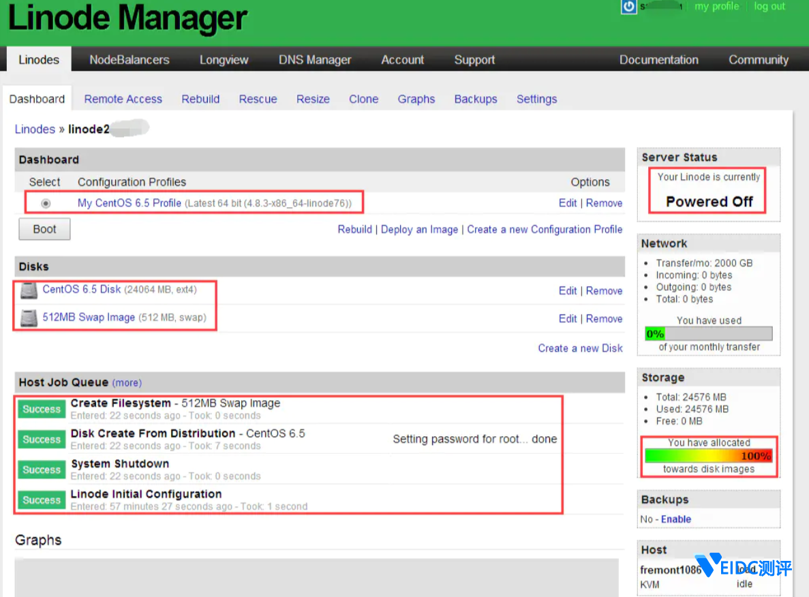Open the my profile link
Image resolution: width=809 pixels, height=597 pixels.
point(716,6)
